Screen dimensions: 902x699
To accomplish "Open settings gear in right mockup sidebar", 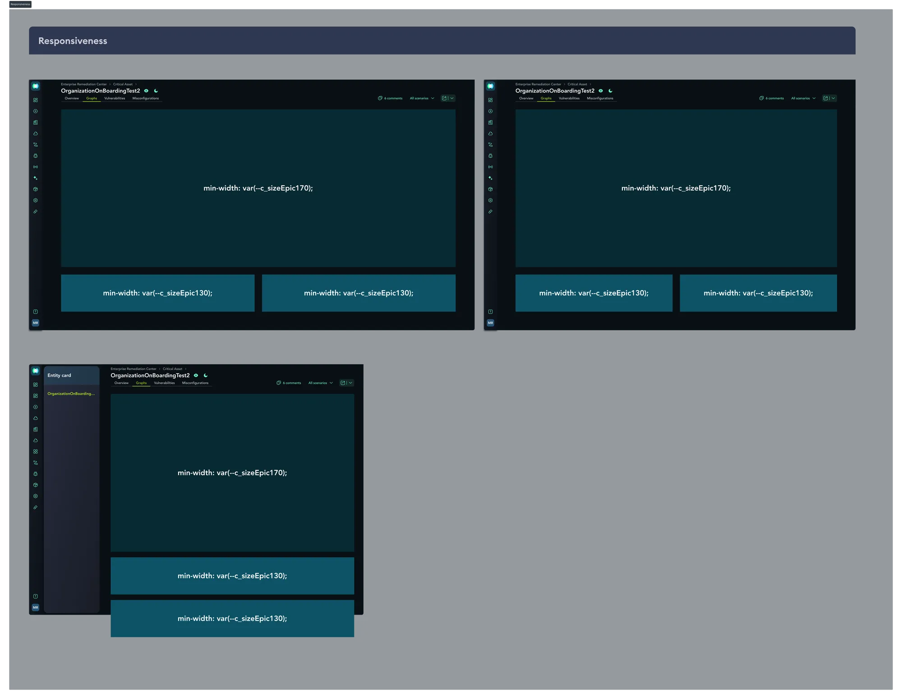I will (490, 200).
